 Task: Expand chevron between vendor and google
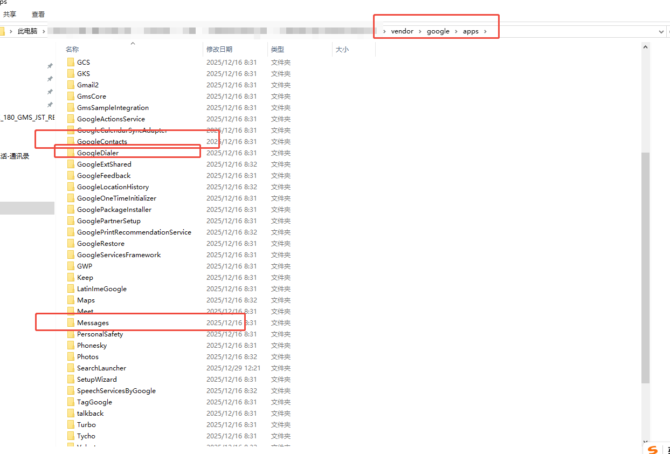coord(420,31)
